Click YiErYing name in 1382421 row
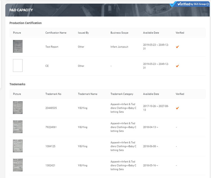211x178 pixels. 83,165
